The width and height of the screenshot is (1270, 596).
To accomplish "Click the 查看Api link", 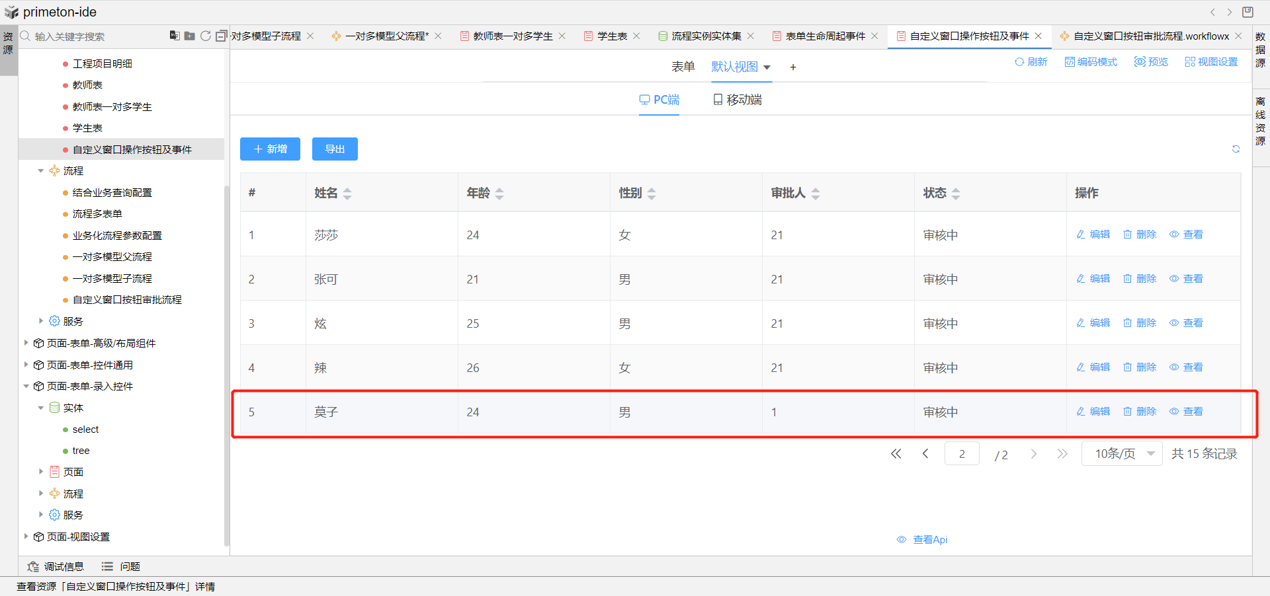I will pos(923,540).
